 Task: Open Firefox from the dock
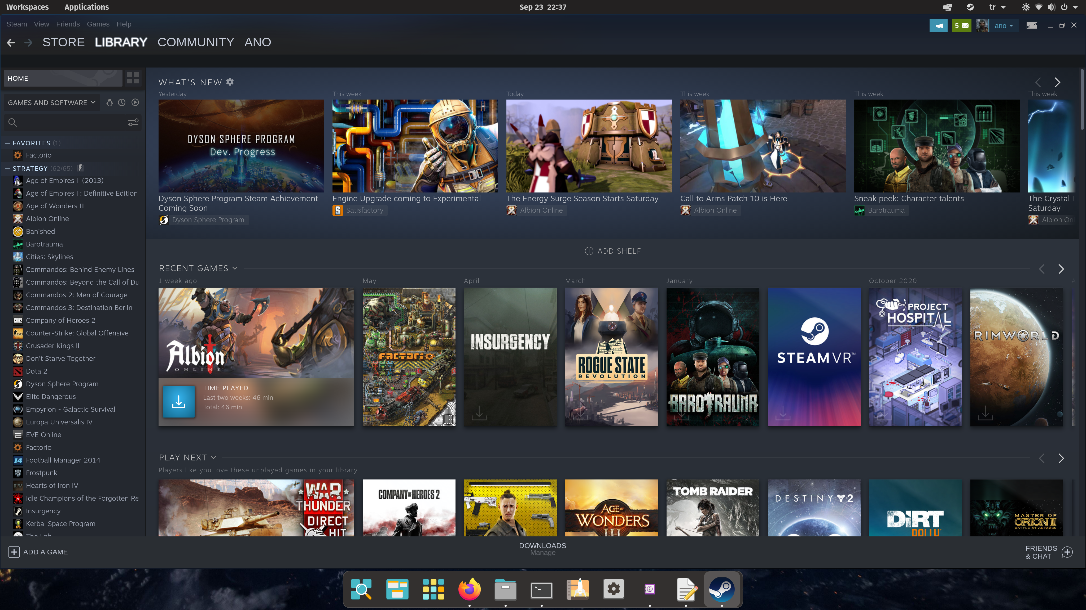coord(469,589)
